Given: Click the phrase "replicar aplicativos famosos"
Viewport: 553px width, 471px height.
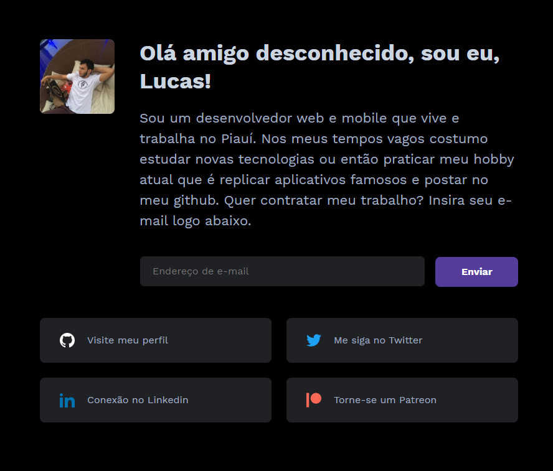Looking at the screenshot, I should pos(313,180).
